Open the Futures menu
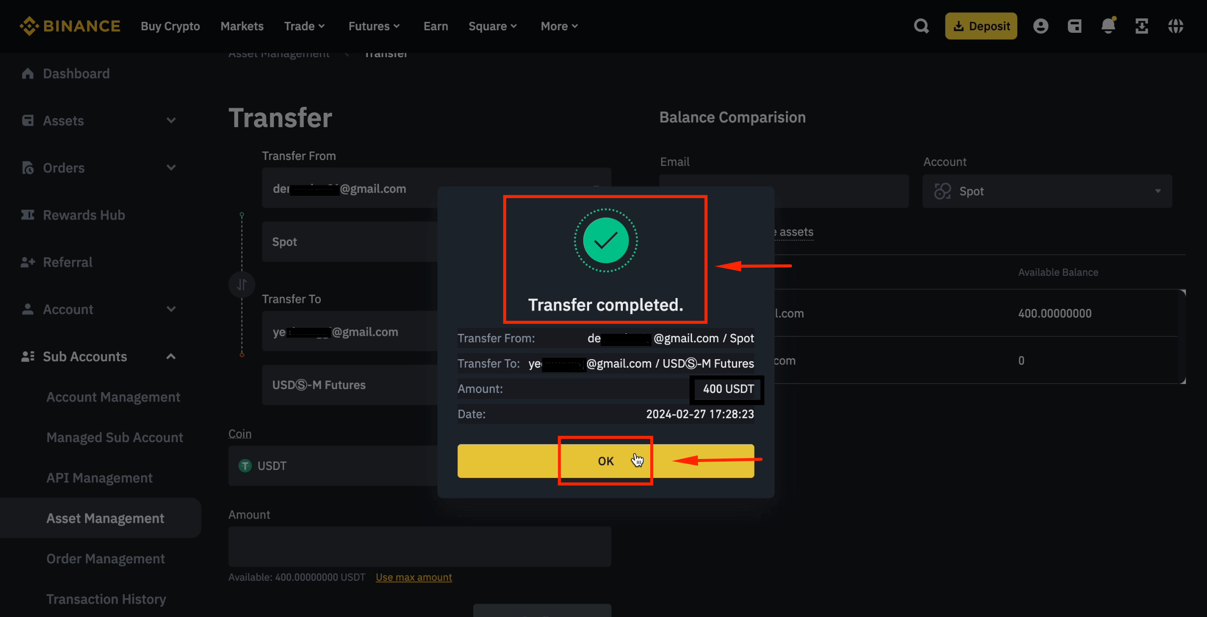1207x617 pixels. [374, 26]
